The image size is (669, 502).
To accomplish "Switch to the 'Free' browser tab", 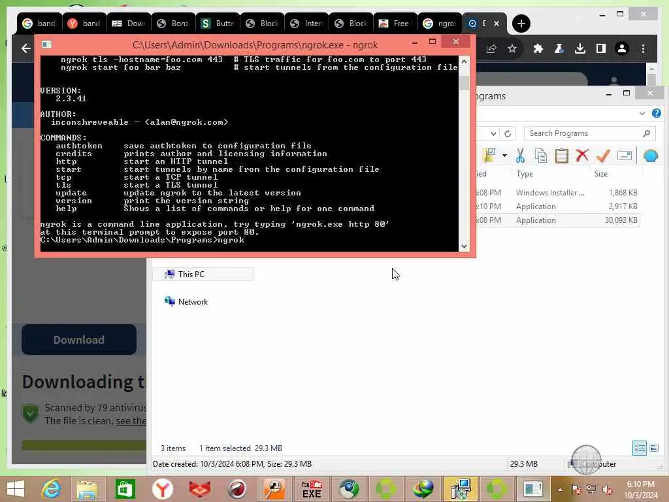I will point(395,24).
